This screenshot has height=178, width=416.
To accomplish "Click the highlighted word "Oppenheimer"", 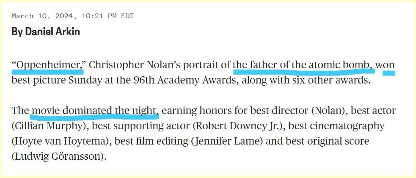I will [49, 65].
